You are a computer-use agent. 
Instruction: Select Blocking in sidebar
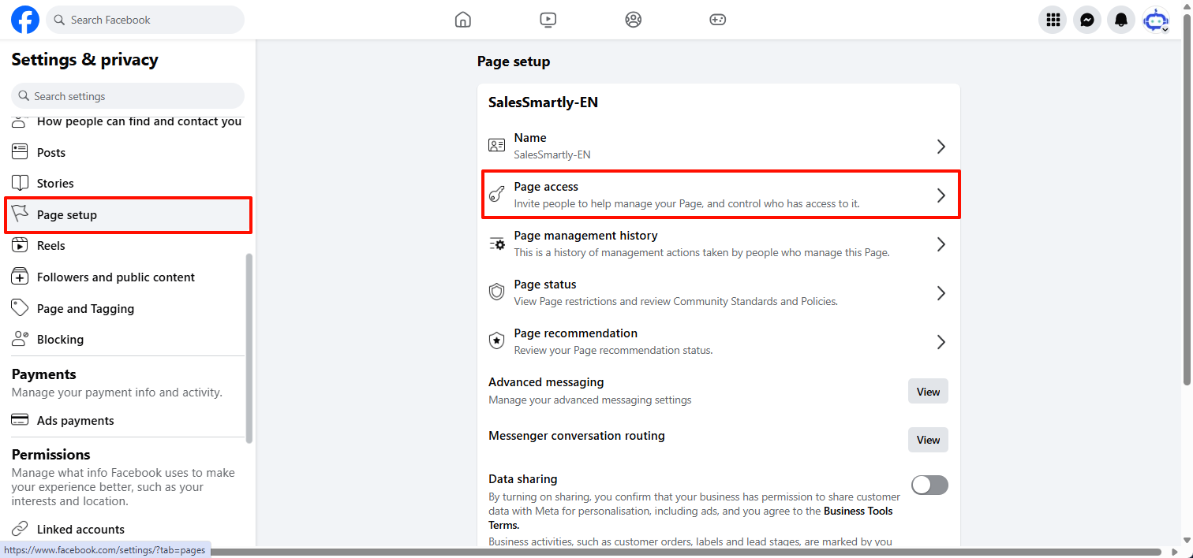[x=128, y=339]
